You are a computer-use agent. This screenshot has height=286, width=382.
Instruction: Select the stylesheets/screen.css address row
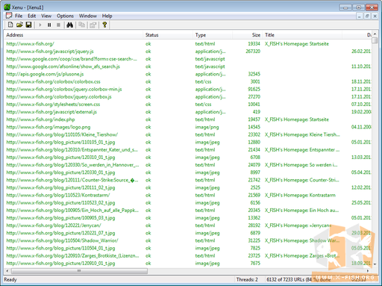tap(53, 105)
